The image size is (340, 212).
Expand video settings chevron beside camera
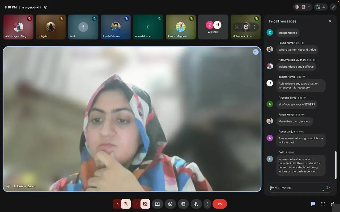pyautogui.click(x=137, y=204)
